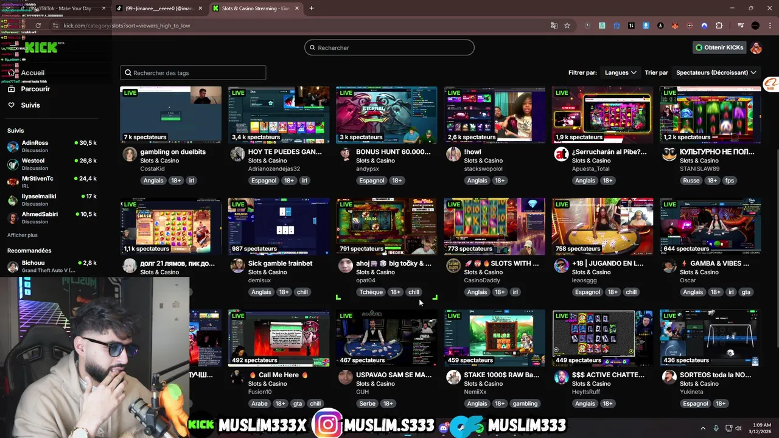Image resolution: width=779 pixels, height=438 pixels.
Task: Open the "gambling on duelbits" stream title
Action: click(x=173, y=152)
